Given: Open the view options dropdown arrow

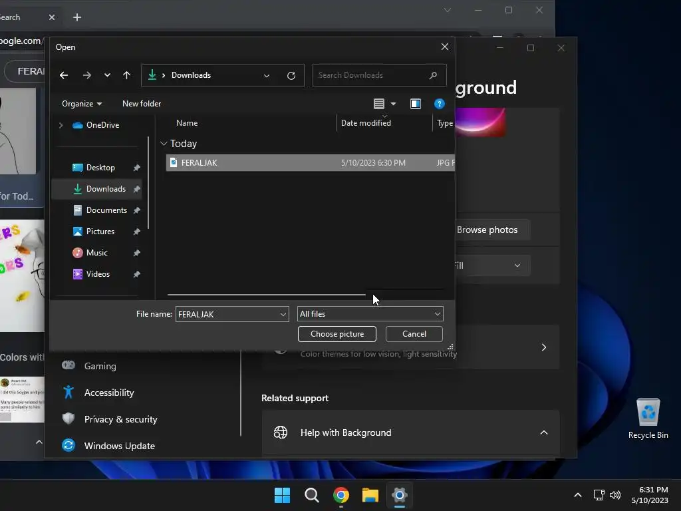Looking at the screenshot, I should [394, 104].
